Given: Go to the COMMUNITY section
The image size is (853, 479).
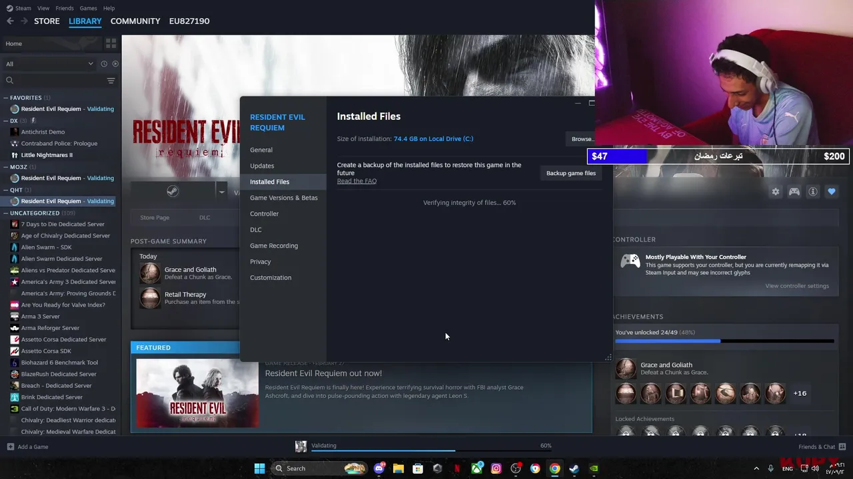Looking at the screenshot, I should pos(135,21).
